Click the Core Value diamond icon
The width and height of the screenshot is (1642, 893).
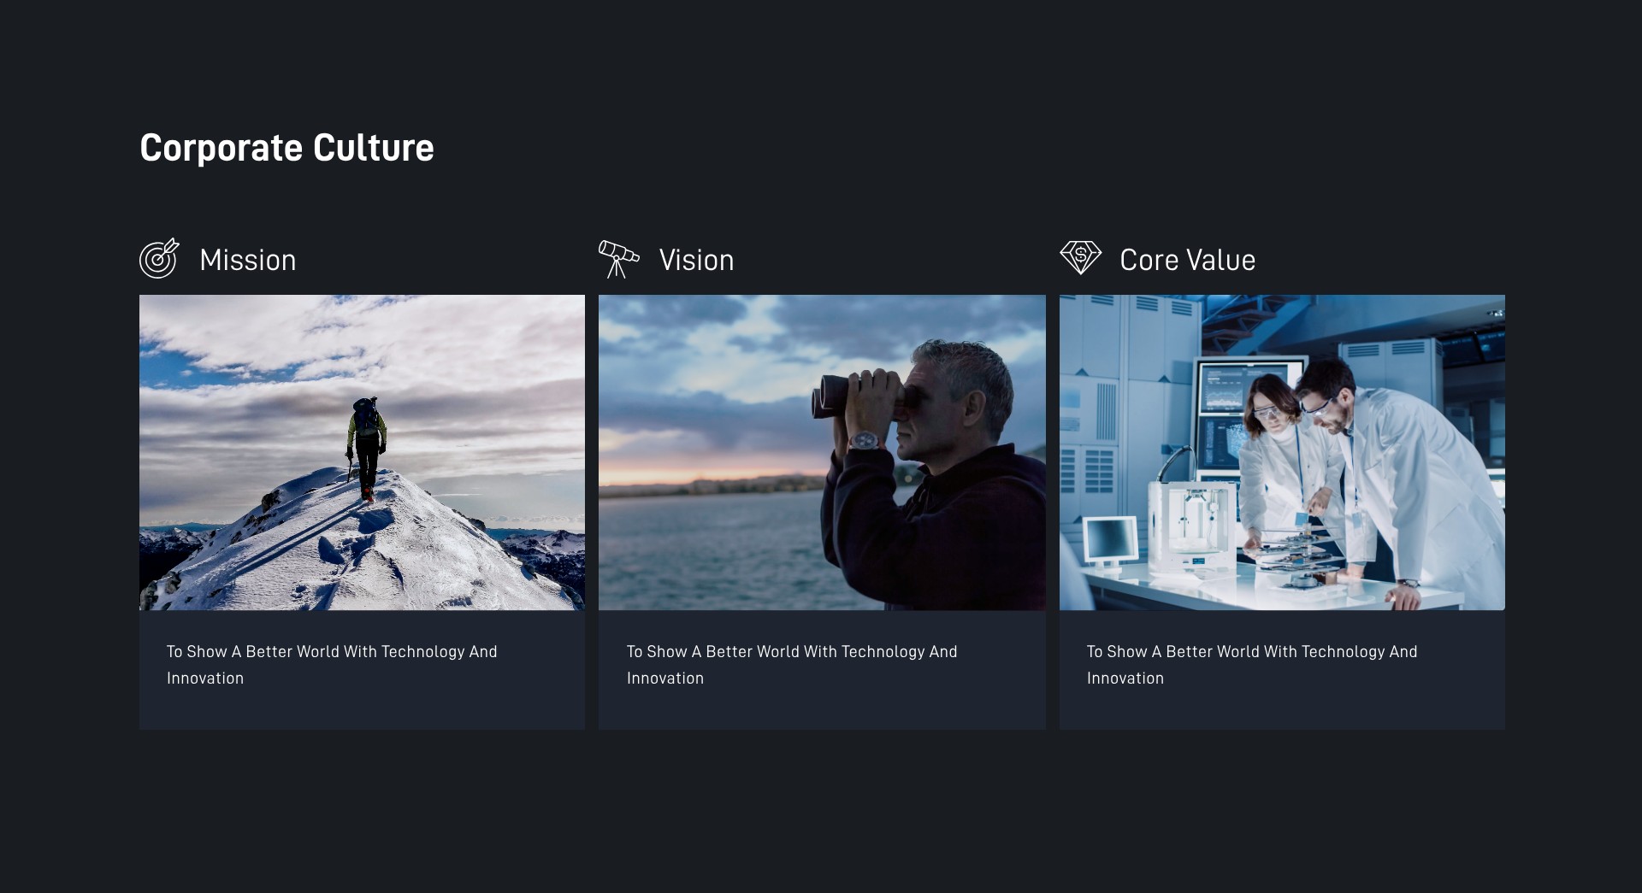(1080, 257)
